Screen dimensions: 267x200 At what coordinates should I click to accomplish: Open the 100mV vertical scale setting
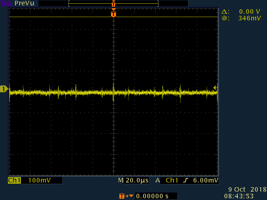(42, 180)
